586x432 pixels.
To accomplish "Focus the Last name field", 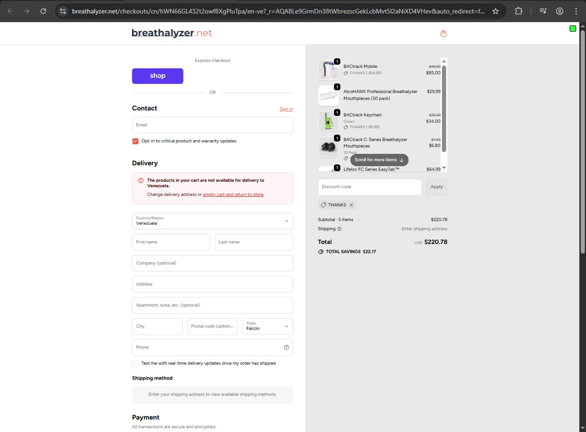I will [254, 242].
